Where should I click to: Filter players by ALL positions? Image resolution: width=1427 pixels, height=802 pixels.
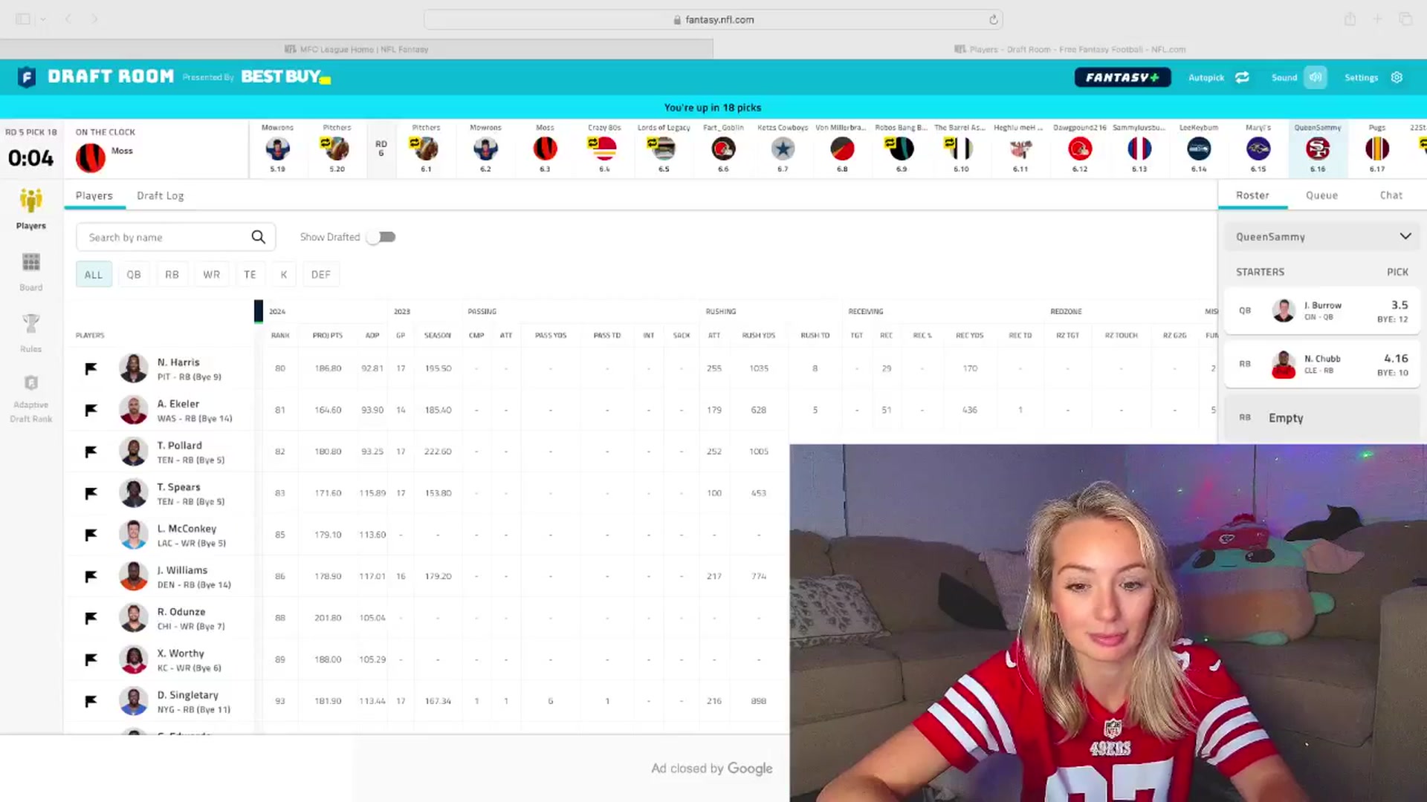[94, 275]
